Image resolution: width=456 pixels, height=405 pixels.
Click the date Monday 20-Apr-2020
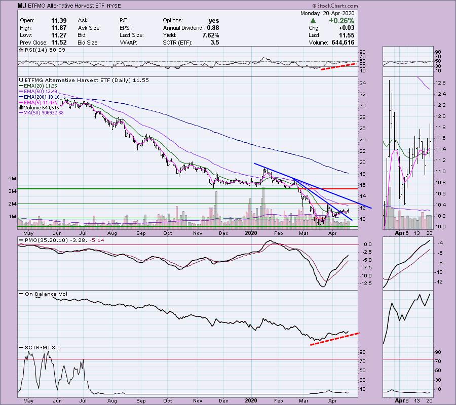pos(327,13)
